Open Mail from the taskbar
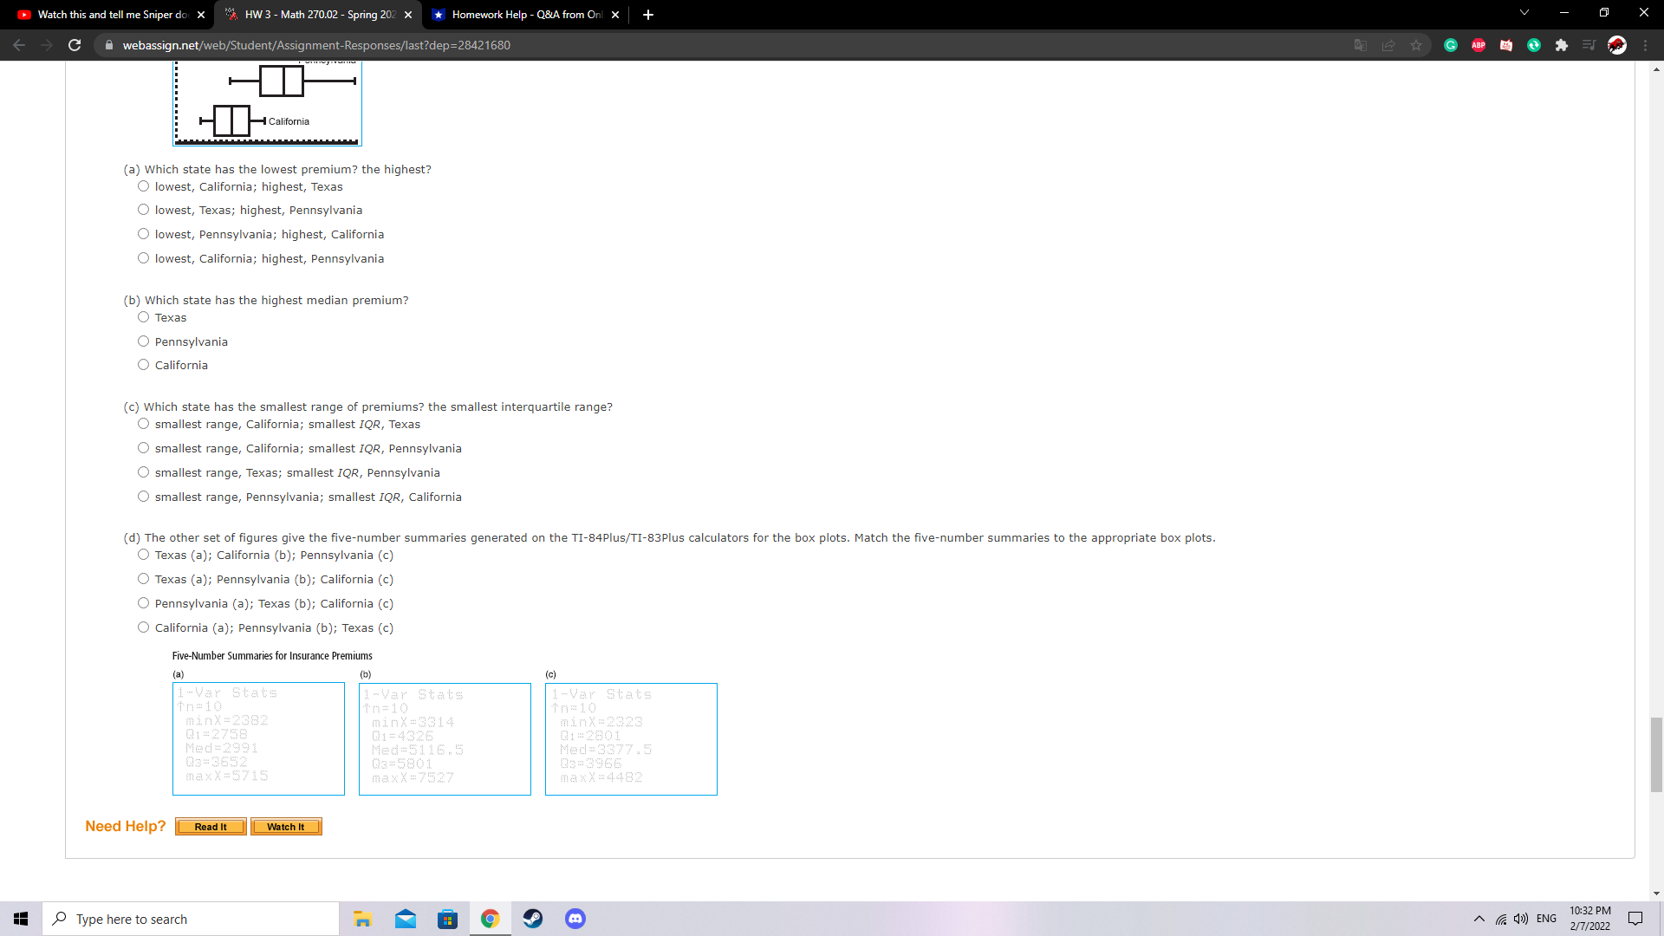 pos(405,919)
